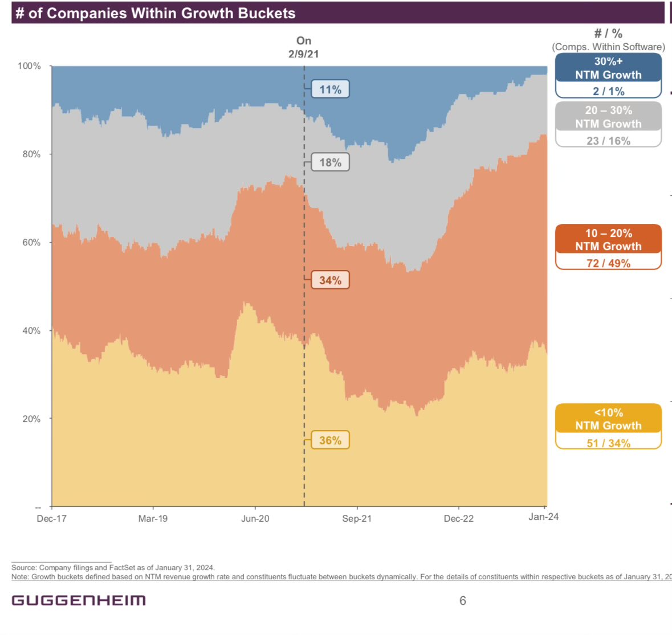Image resolution: width=672 pixels, height=635 pixels.
Task: Click the "2 / 1%" legend value
Action: click(608, 91)
